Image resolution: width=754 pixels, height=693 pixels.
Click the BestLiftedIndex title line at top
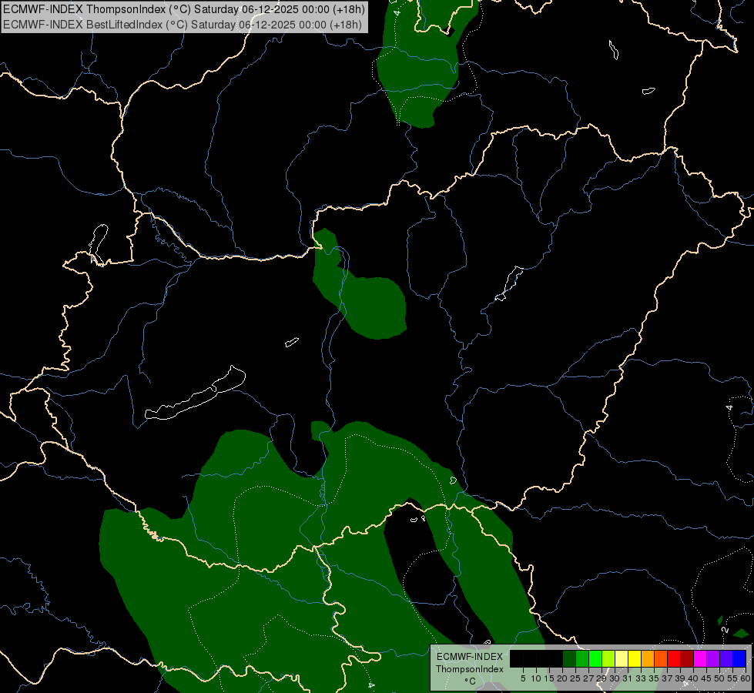pos(183,25)
